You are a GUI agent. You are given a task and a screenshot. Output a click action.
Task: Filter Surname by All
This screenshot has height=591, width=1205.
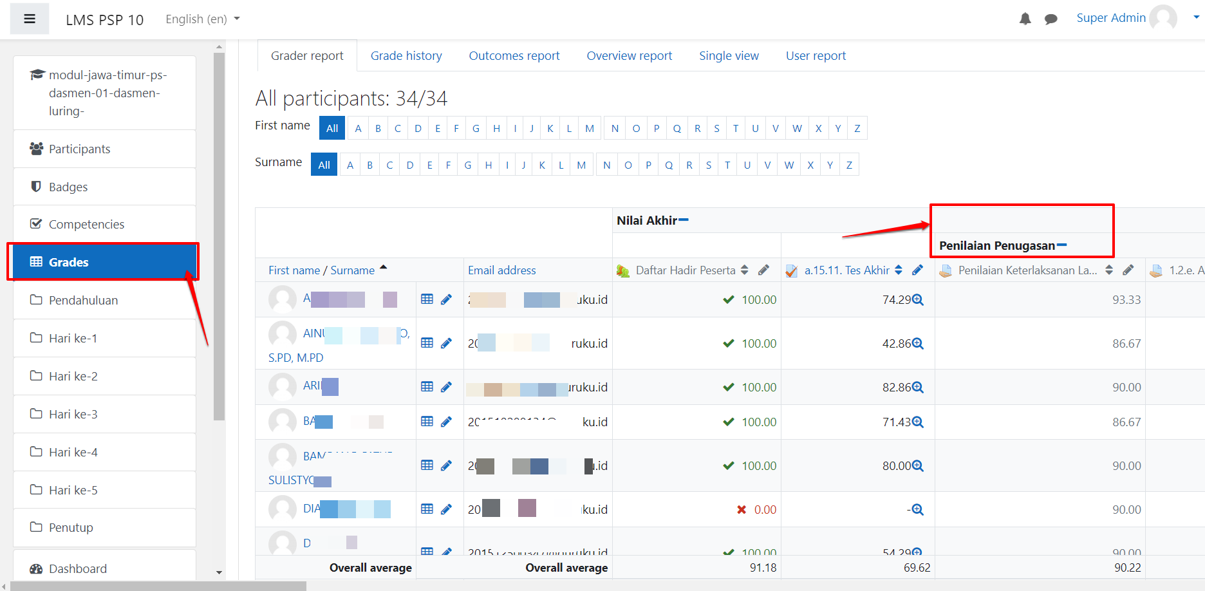tap(324, 165)
